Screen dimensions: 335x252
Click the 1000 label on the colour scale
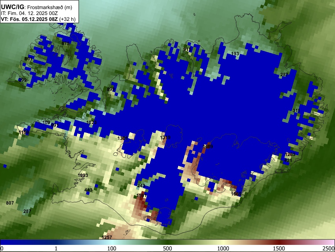[223, 248]
